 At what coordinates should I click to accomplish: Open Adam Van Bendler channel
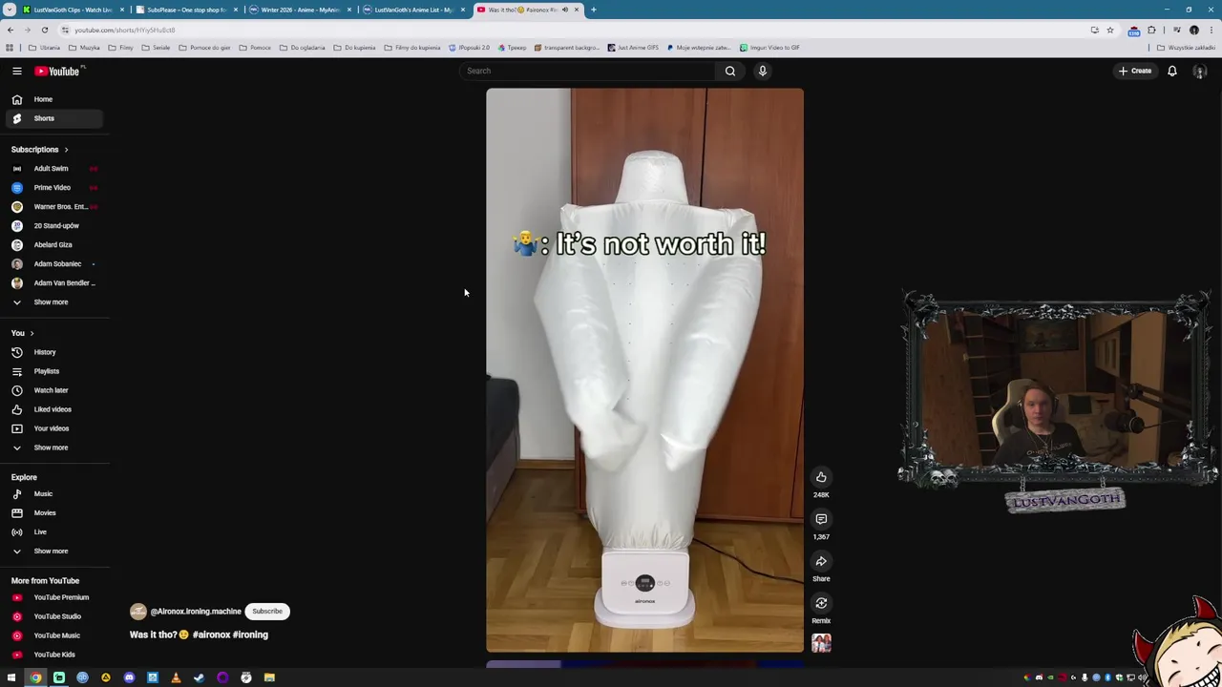tap(54, 282)
